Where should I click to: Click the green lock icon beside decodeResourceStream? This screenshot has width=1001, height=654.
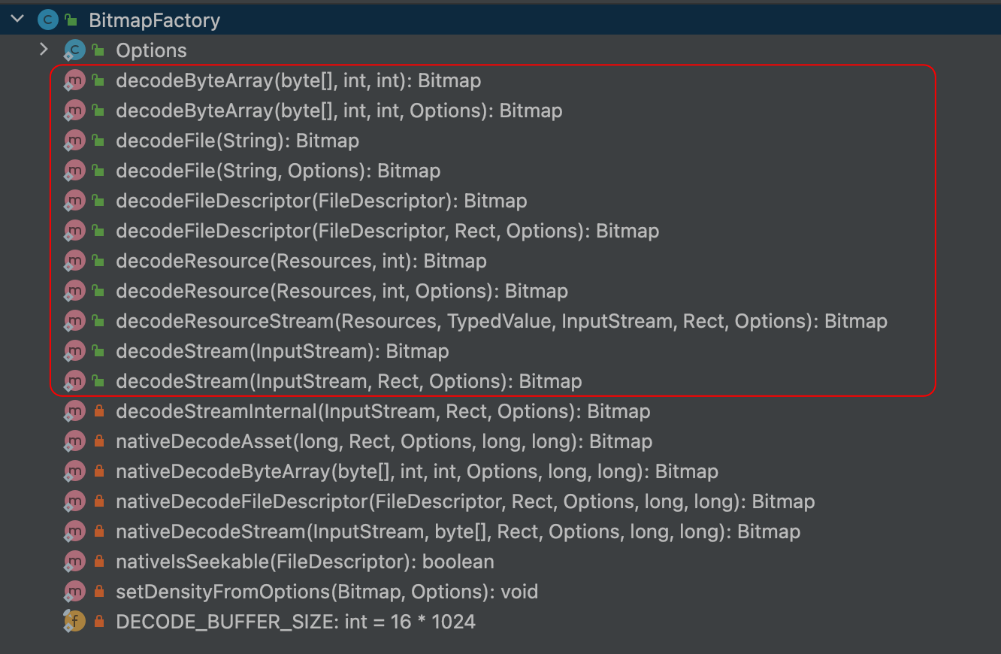(x=97, y=320)
